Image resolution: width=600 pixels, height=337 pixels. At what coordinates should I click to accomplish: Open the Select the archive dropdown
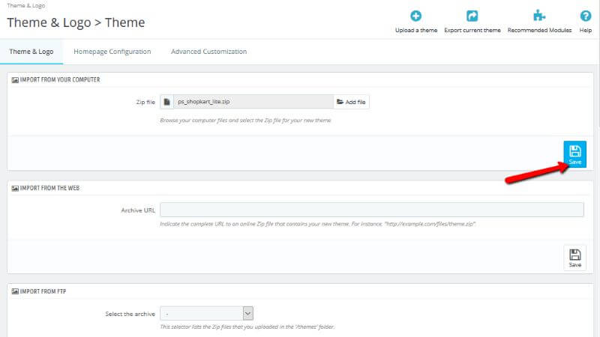[x=207, y=314]
